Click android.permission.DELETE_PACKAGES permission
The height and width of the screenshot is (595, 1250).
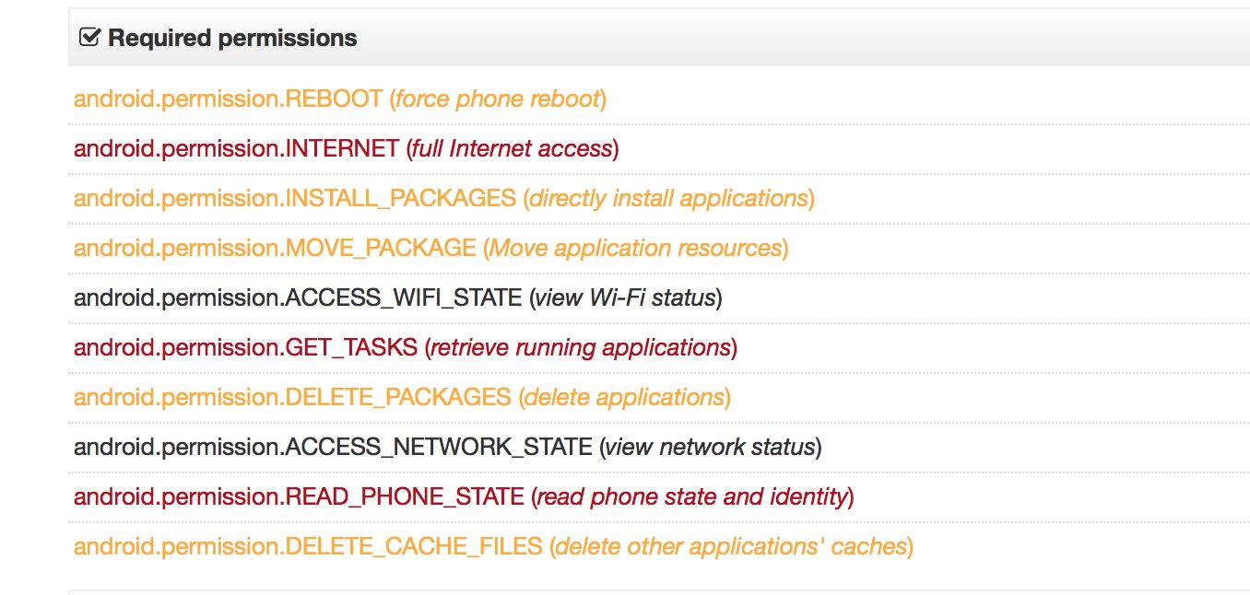pyautogui.click(x=291, y=397)
